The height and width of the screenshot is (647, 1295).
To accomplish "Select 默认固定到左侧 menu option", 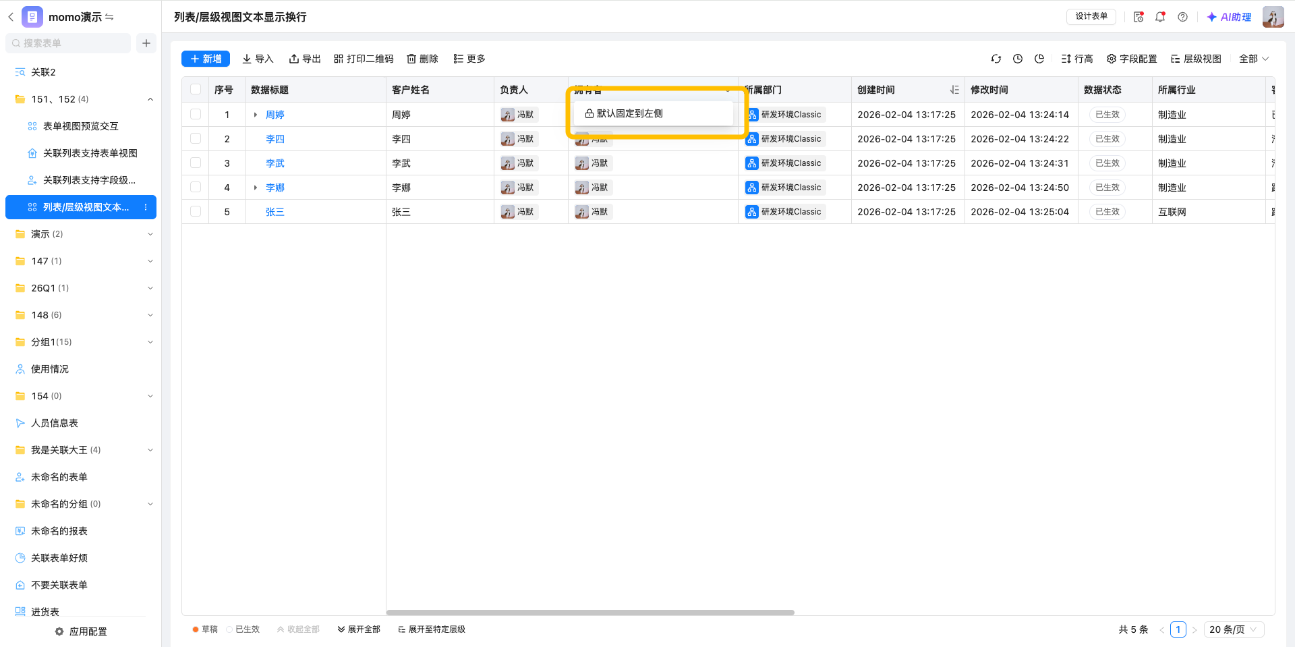I will point(653,113).
